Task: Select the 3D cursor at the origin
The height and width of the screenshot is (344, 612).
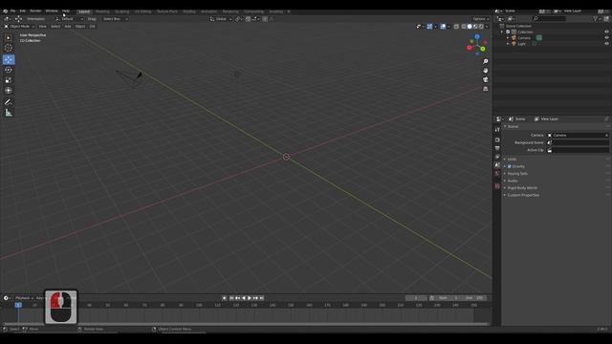Action: pyautogui.click(x=286, y=157)
